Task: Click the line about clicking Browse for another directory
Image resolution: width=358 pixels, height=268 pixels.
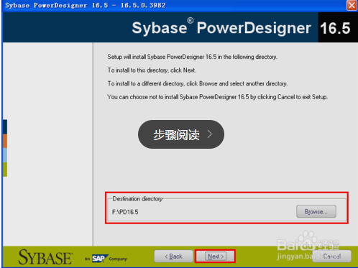Action: coord(198,83)
